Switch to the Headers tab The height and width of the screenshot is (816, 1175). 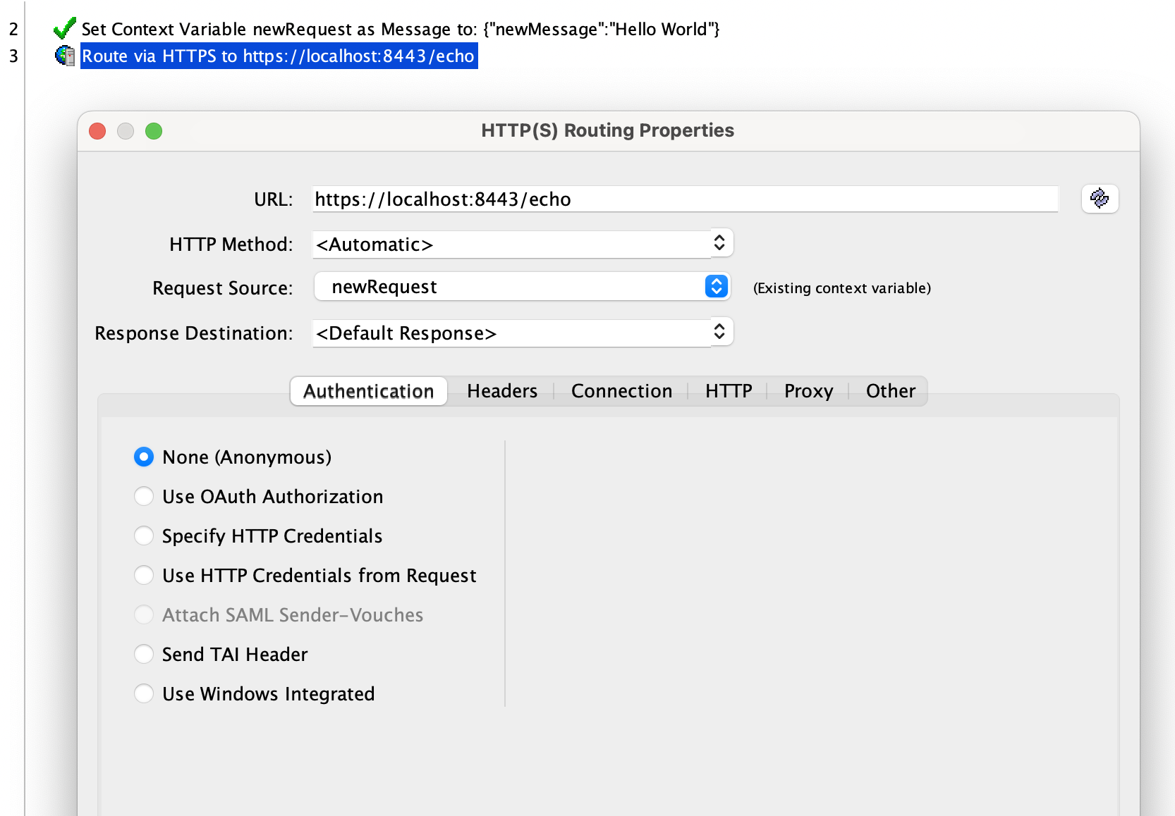(x=501, y=391)
